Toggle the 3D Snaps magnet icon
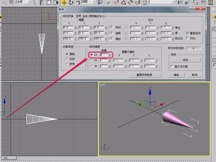 [116, 3]
